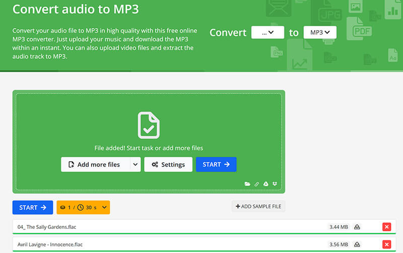Expand the orange credits and time dropdown

click(x=83, y=207)
